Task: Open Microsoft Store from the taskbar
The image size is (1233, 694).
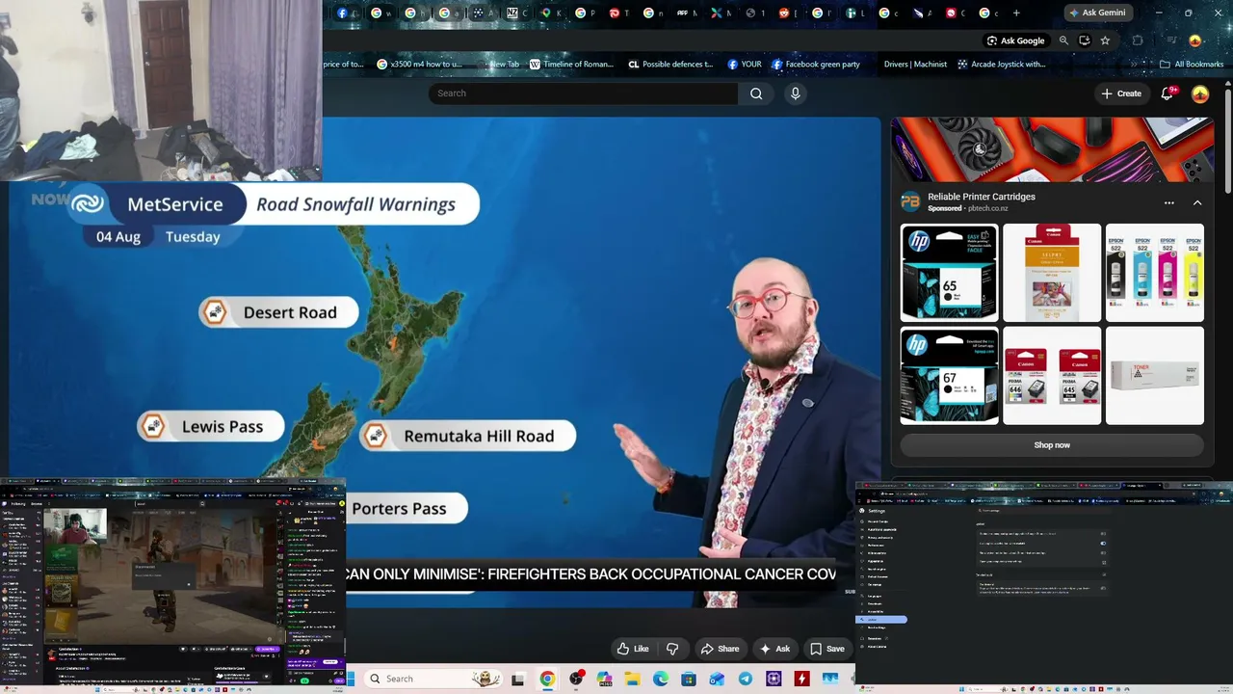Action: (x=690, y=679)
